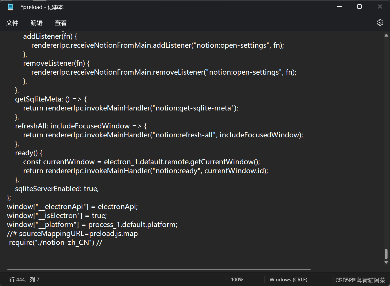The height and width of the screenshot is (286, 390).
Task: Click the vertical scrollbar up arrow
Action: 386,35
